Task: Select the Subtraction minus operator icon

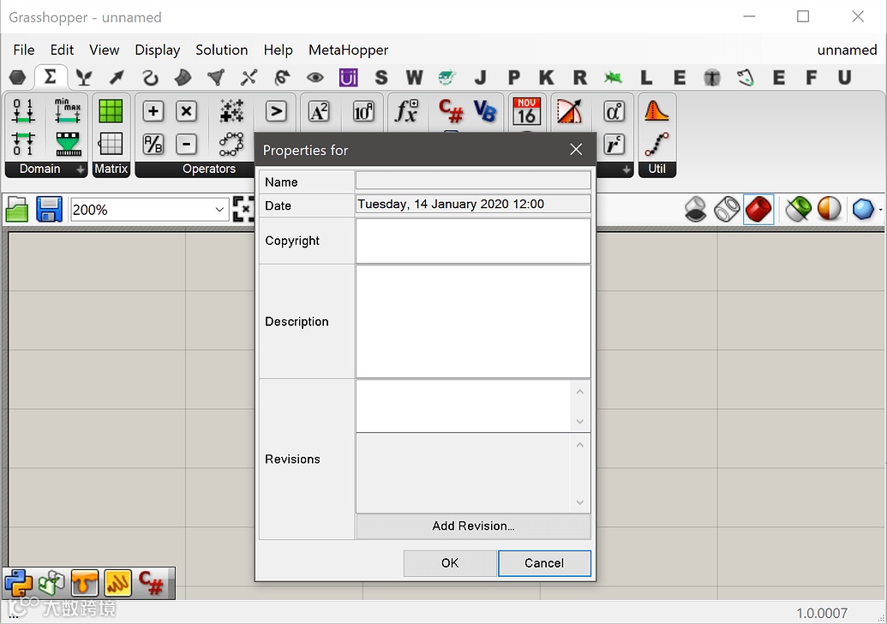Action: pos(186,144)
